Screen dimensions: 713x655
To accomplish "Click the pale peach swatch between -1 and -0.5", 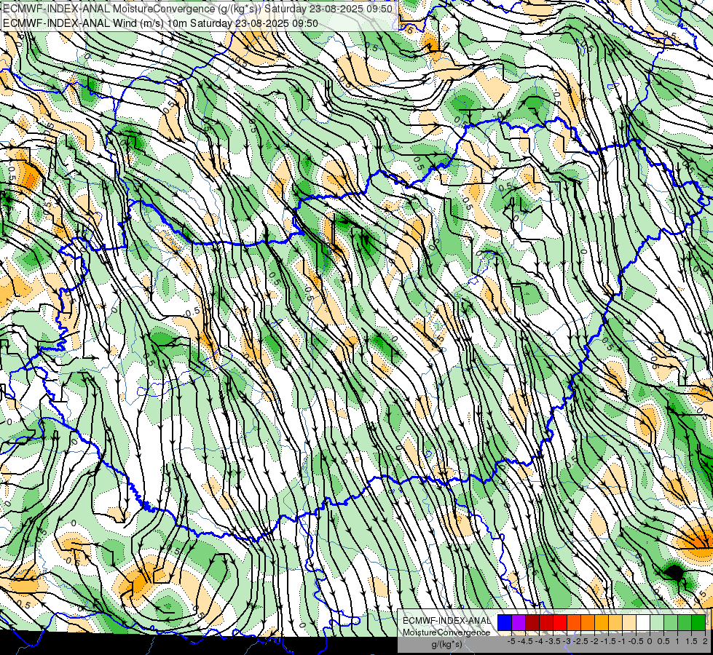I will 630,622.
